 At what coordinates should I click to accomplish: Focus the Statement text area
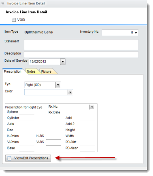tap(81, 45)
